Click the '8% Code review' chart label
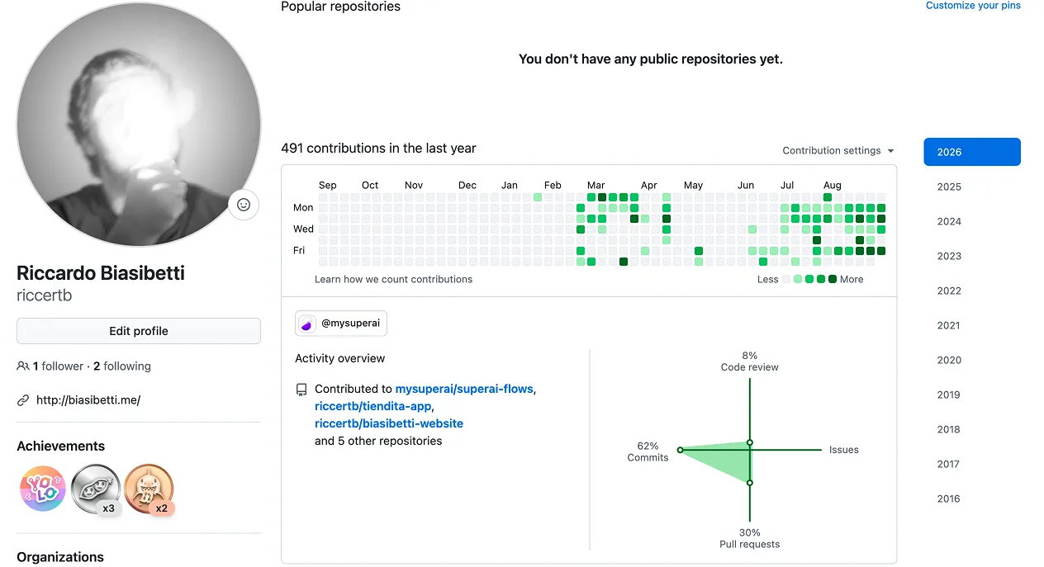 click(750, 361)
